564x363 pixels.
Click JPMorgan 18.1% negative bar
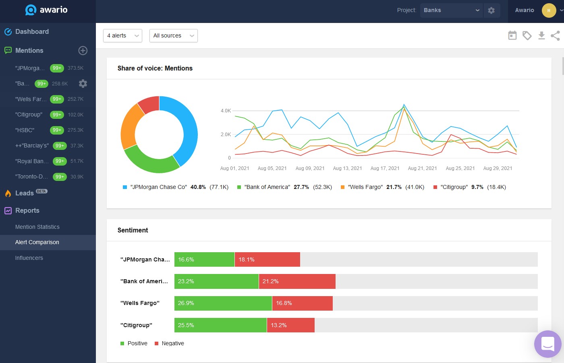(267, 259)
